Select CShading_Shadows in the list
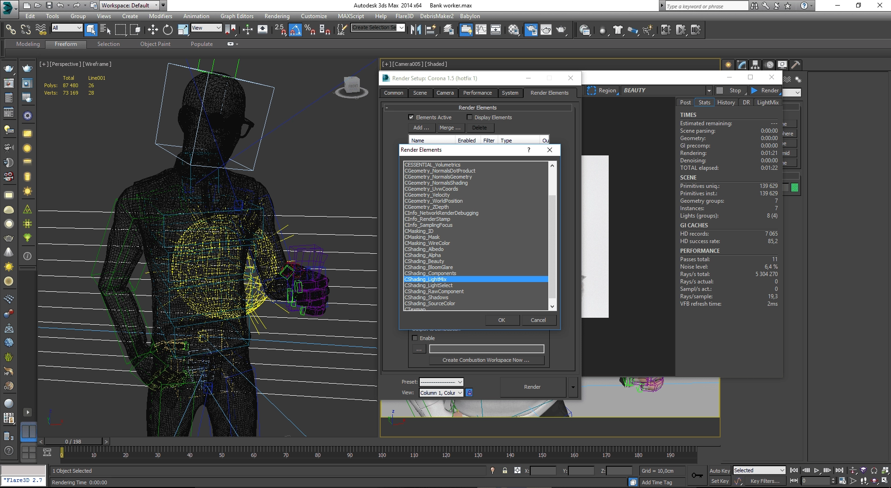 475,297
